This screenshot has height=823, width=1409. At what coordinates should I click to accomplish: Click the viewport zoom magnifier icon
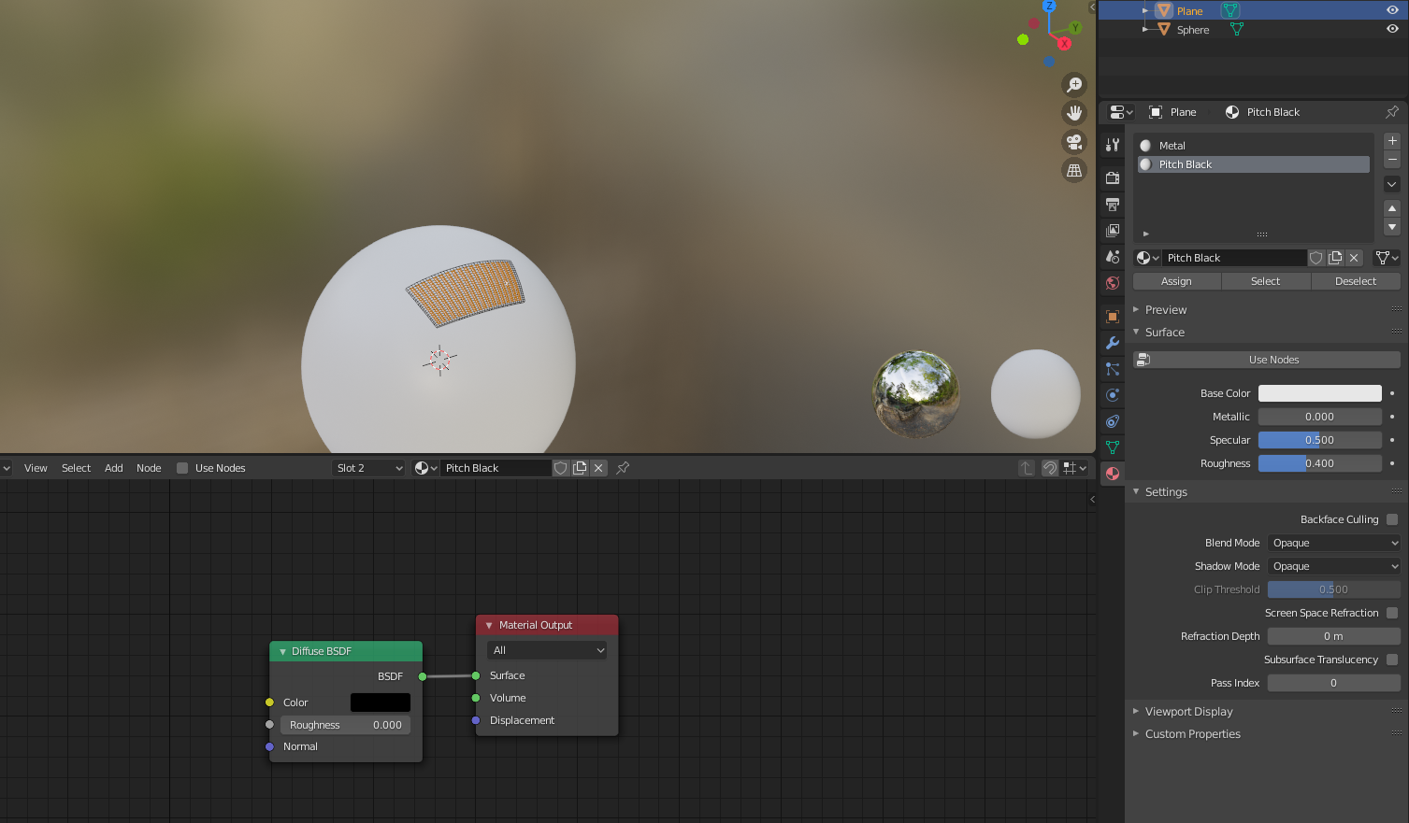click(1074, 85)
